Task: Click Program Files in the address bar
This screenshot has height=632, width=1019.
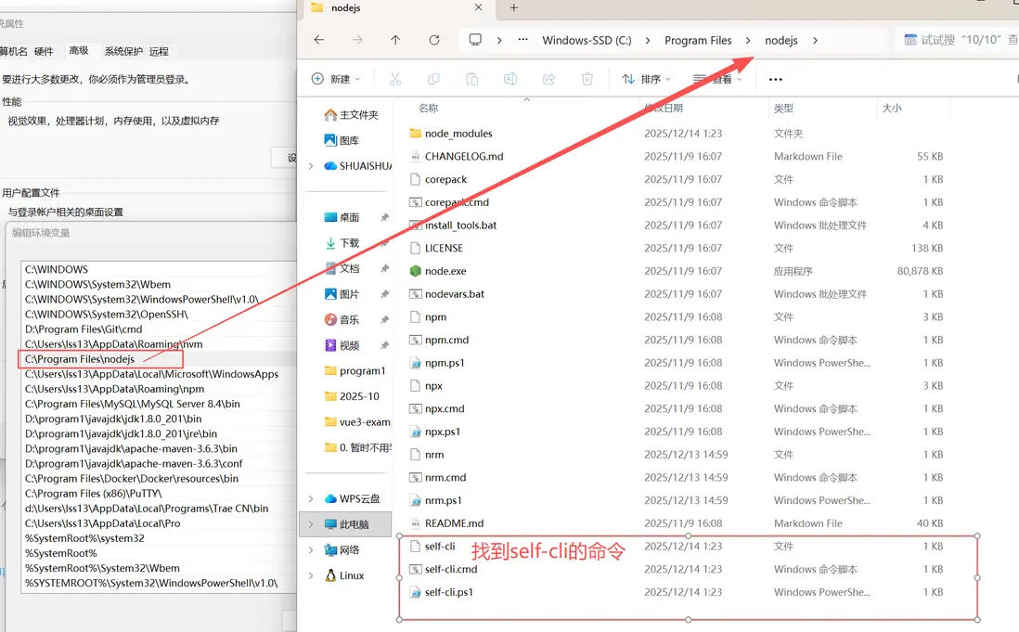Action: coord(698,40)
